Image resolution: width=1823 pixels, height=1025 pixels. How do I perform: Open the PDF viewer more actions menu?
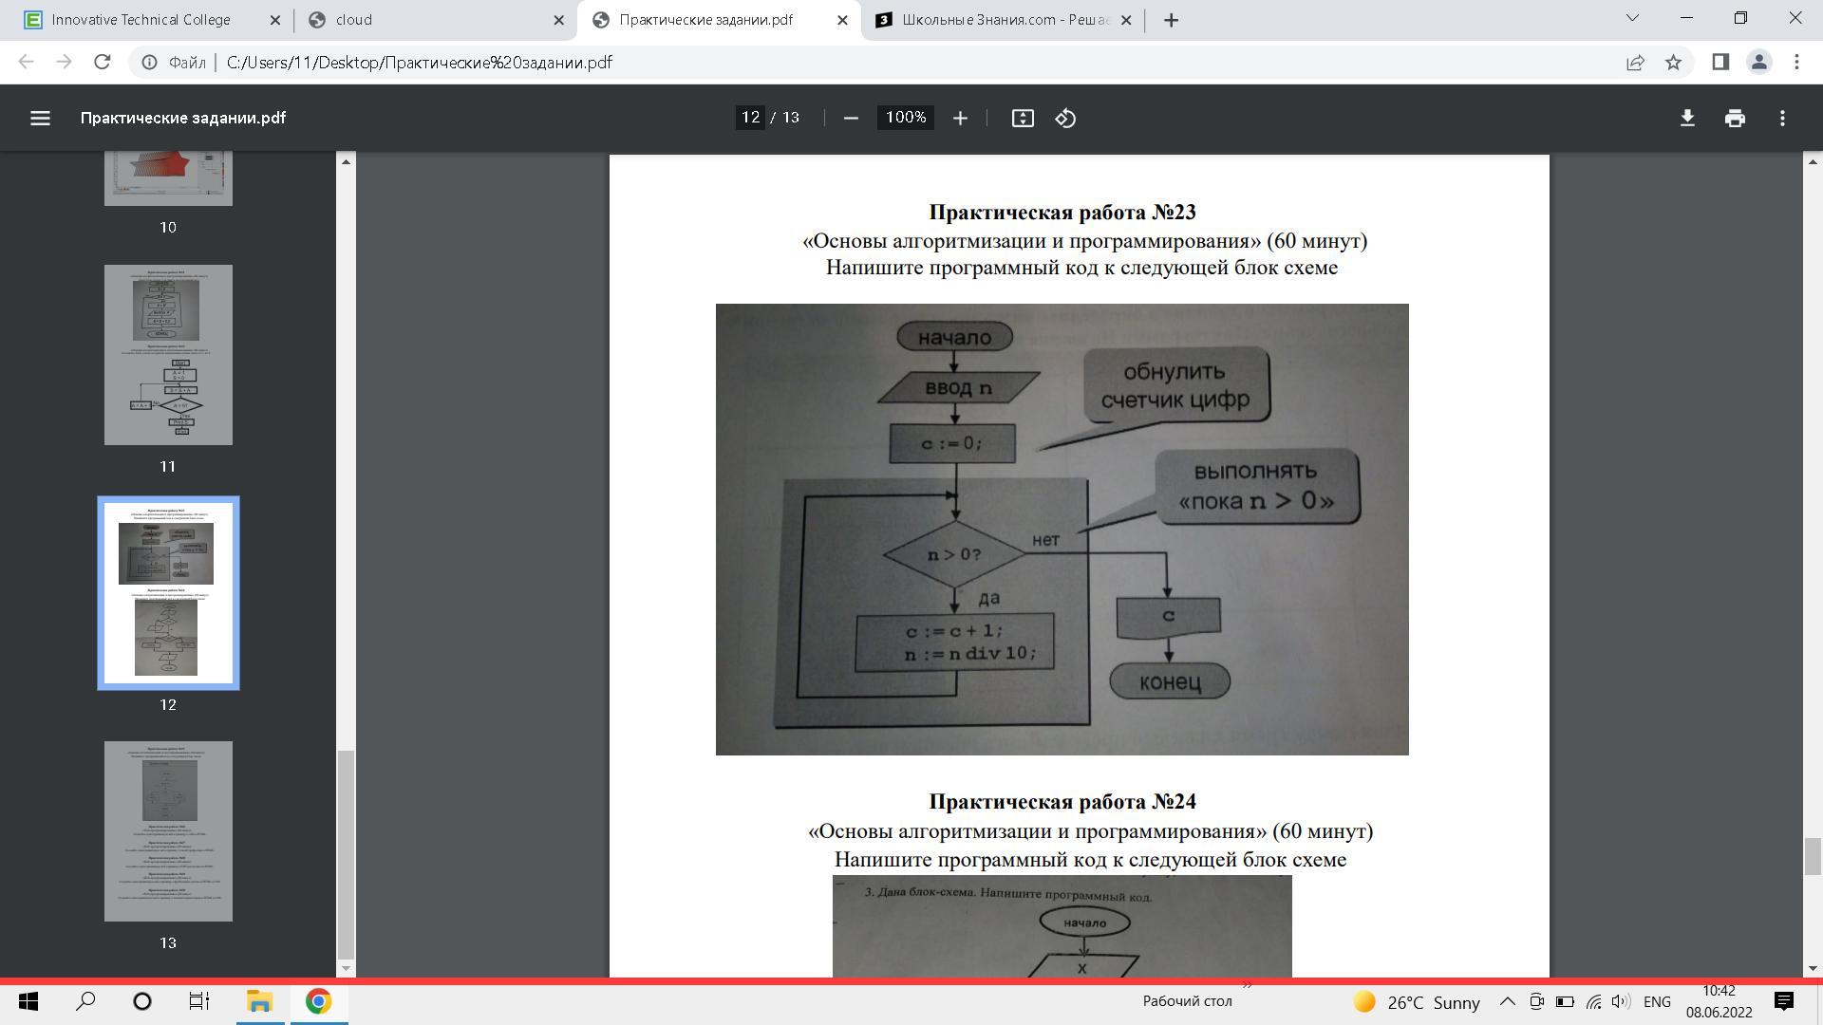pyautogui.click(x=1782, y=118)
